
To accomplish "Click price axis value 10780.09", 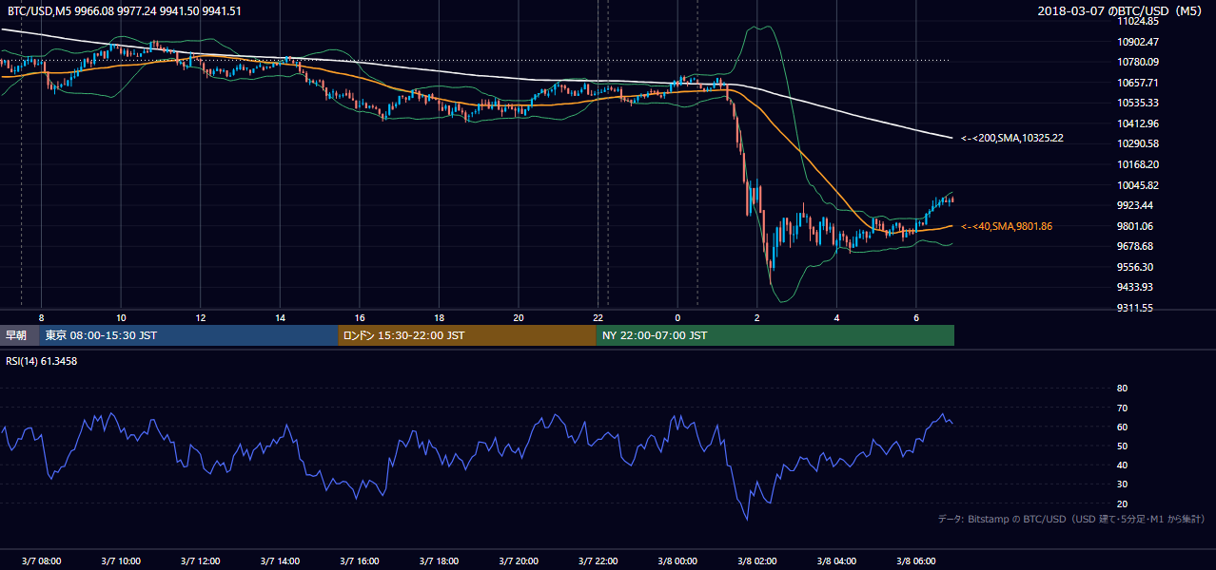I will (1138, 62).
